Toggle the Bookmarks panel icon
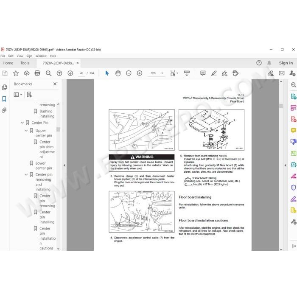297x297 pixels. [4, 99]
